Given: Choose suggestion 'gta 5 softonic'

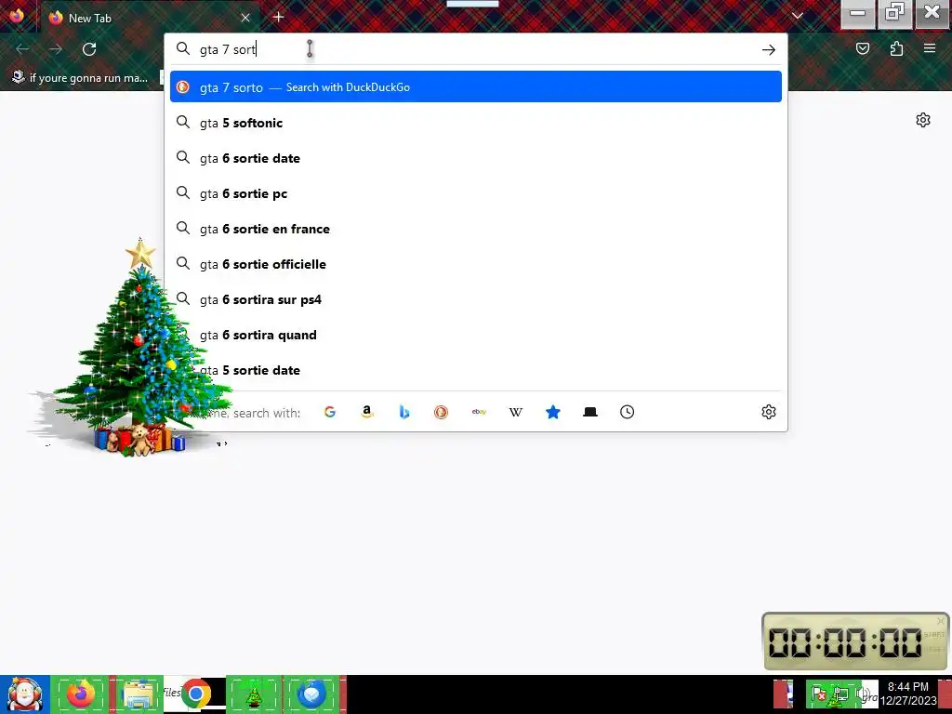Looking at the screenshot, I should click(x=475, y=123).
